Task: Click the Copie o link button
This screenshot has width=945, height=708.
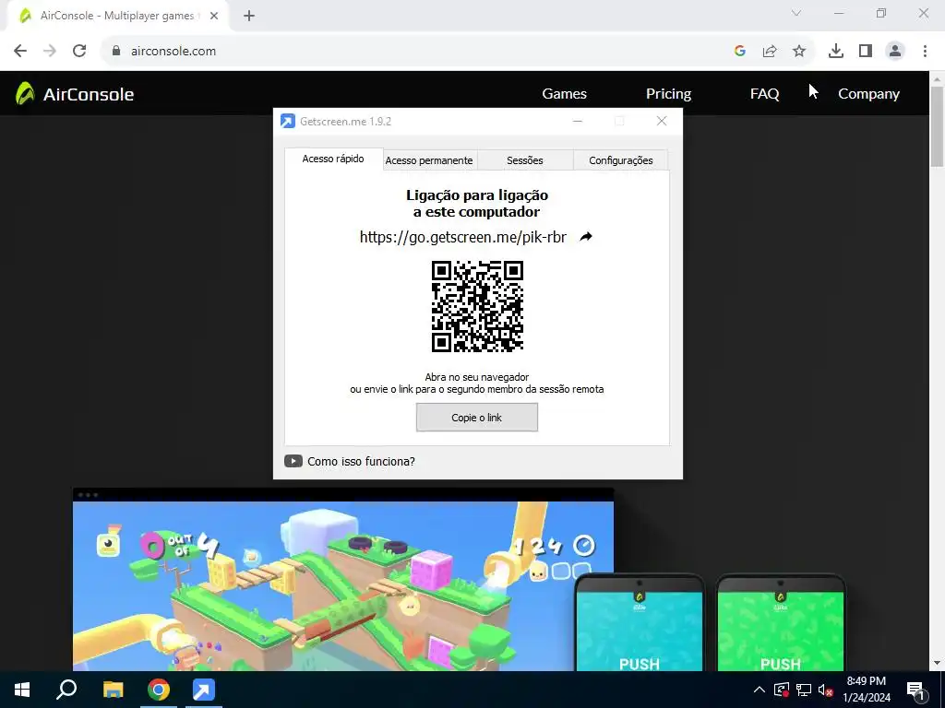Action: point(477,418)
